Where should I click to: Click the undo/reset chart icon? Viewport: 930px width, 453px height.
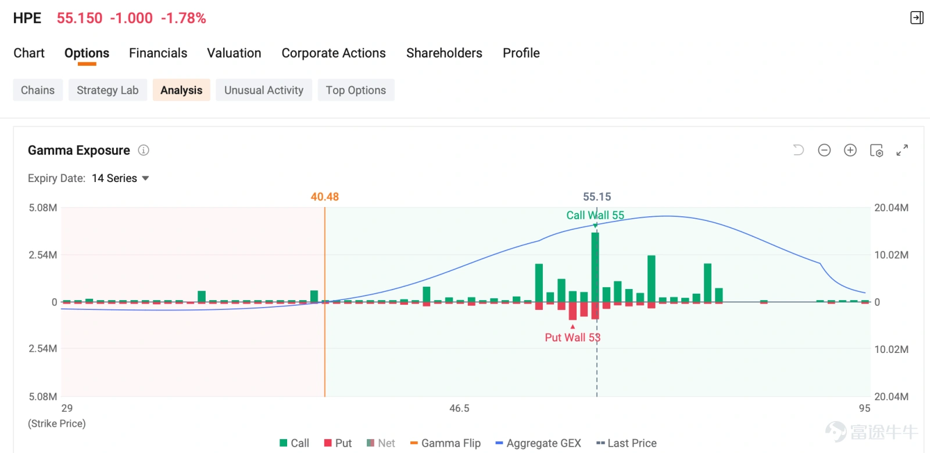(799, 150)
